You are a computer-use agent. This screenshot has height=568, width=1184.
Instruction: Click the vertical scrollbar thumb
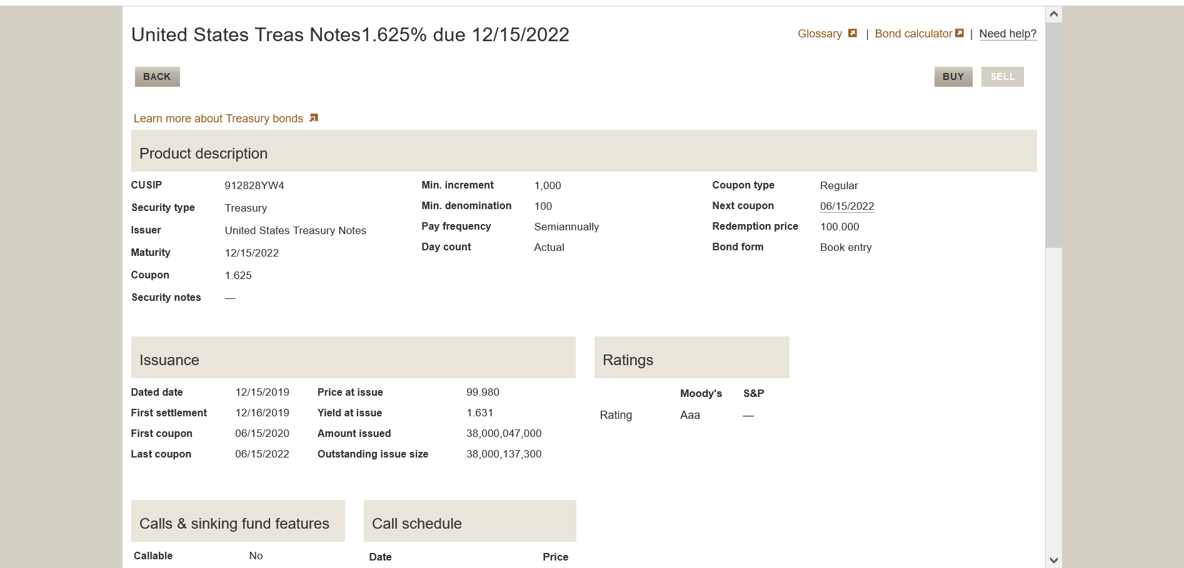coord(1054,135)
